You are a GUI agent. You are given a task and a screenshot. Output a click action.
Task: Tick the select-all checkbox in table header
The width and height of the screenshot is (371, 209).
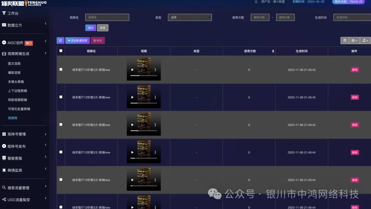[x=61, y=51]
